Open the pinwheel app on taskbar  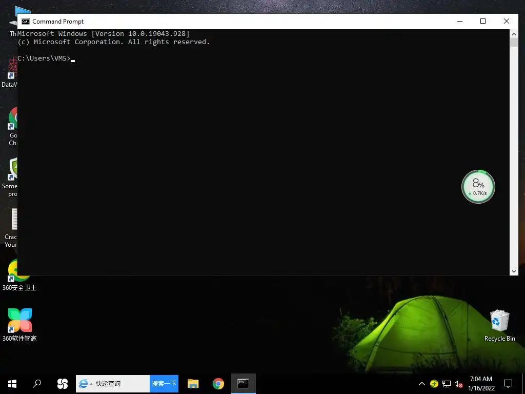coord(62,384)
